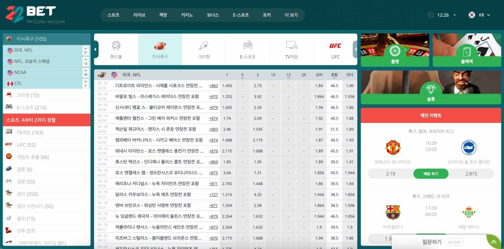Click the Barcelona crest

[x=393, y=212]
